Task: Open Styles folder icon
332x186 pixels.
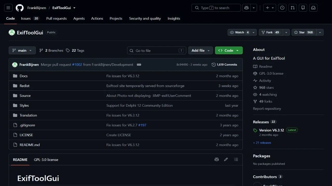Action: pyautogui.click(x=15, y=105)
